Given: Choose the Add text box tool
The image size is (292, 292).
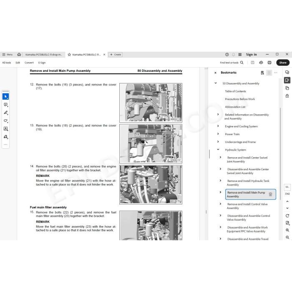Looking at the screenshot, I should (5, 128).
